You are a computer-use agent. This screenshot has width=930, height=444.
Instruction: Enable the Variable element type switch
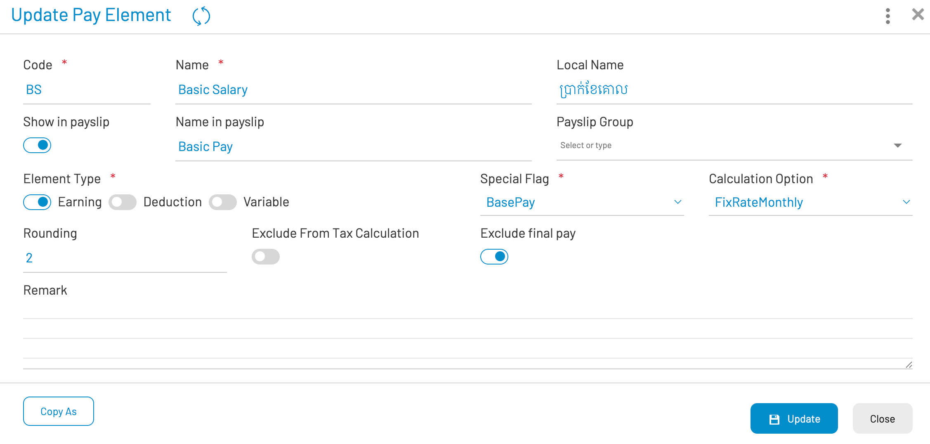(x=223, y=202)
